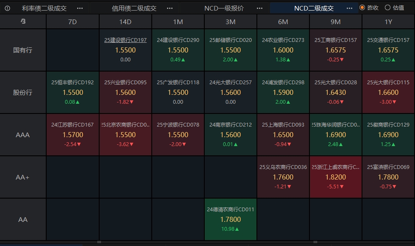Open the 25建设银行CD197 link
Viewport: 415px width, 246px height.
[x=125, y=40]
